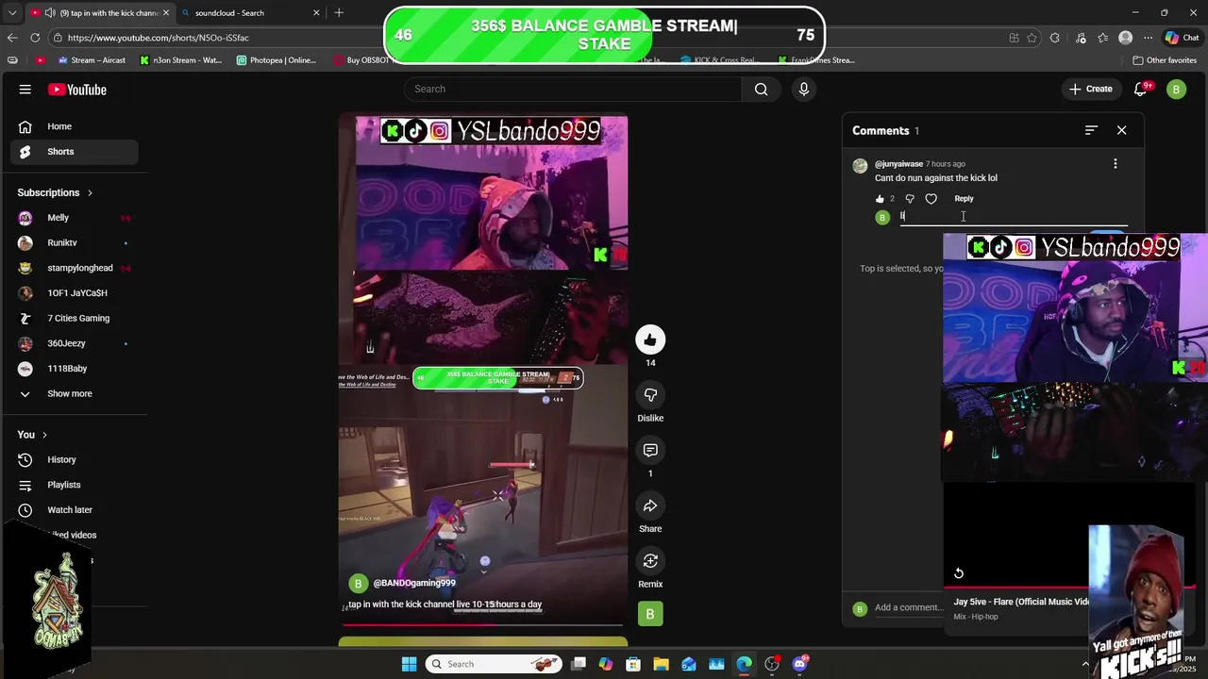Replay the Jay 5ive mini player video

click(959, 573)
